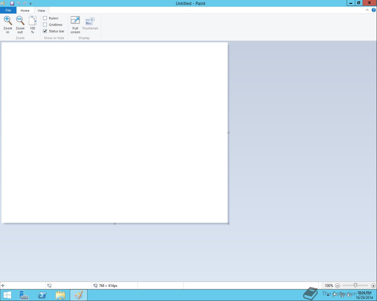Viewport: 377px width, 301px height.
Task: Enter Full screen display mode
Action: click(75, 25)
